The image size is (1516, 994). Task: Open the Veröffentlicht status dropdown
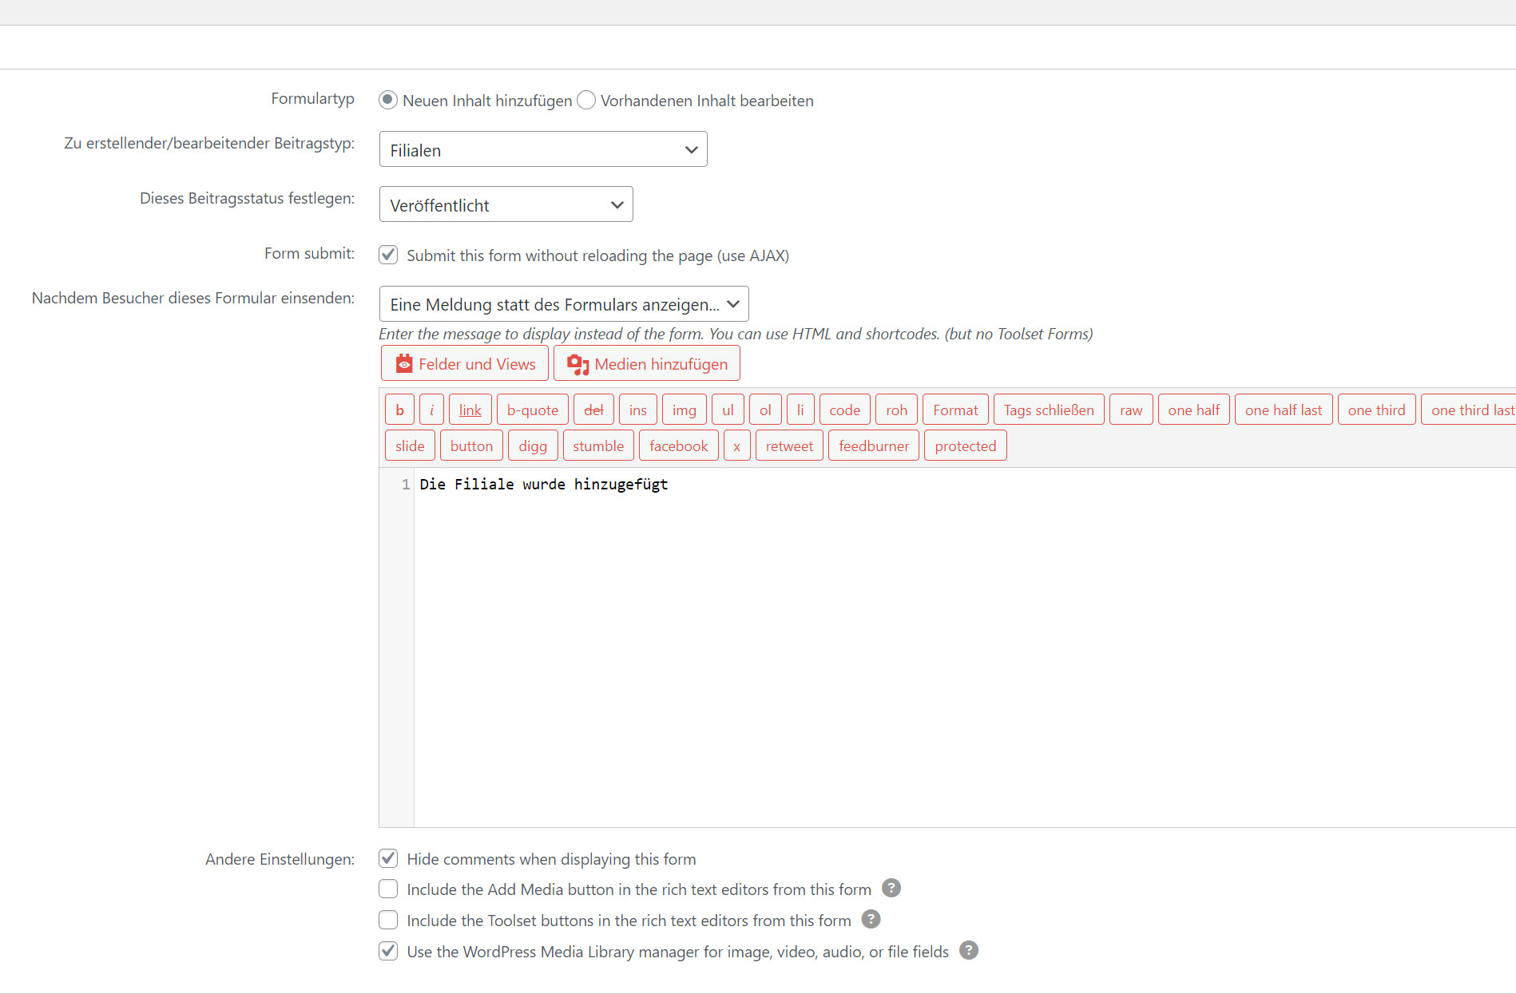[506, 204]
